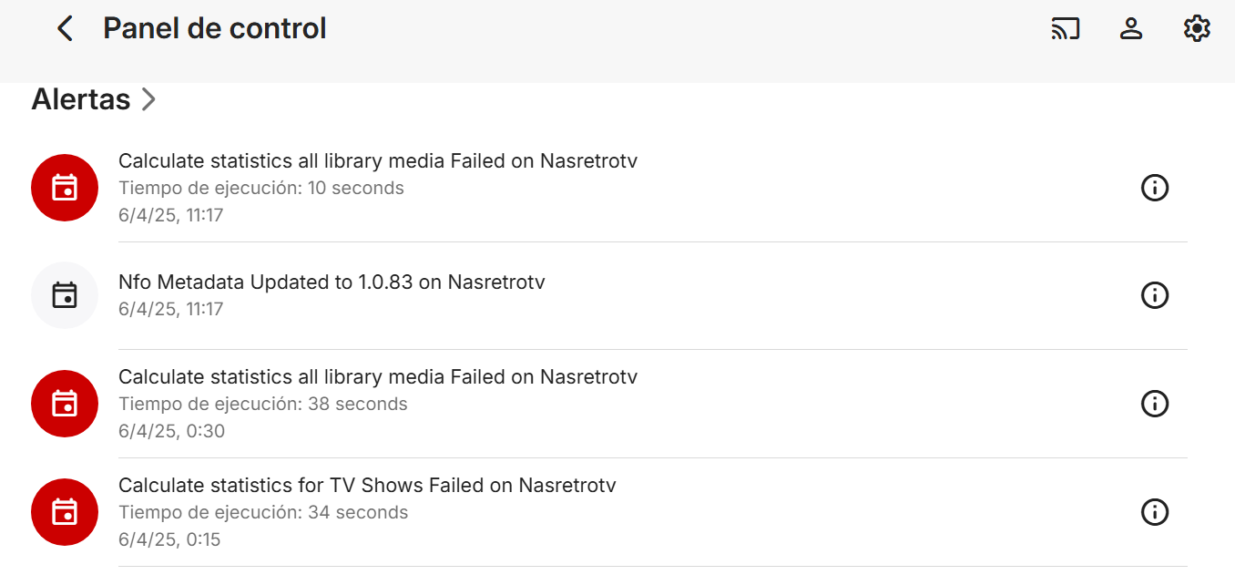Open Calculate statistics for TV Shows Failed entry
The height and width of the screenshot is (585, 1235).
point(367,486)
